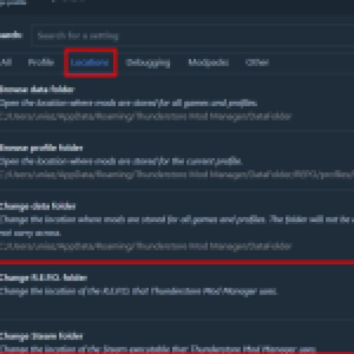This screenshot has height=354, width=354.
Task: Click the 'Change Steam folder' setting title
Action: pos(41,336)
